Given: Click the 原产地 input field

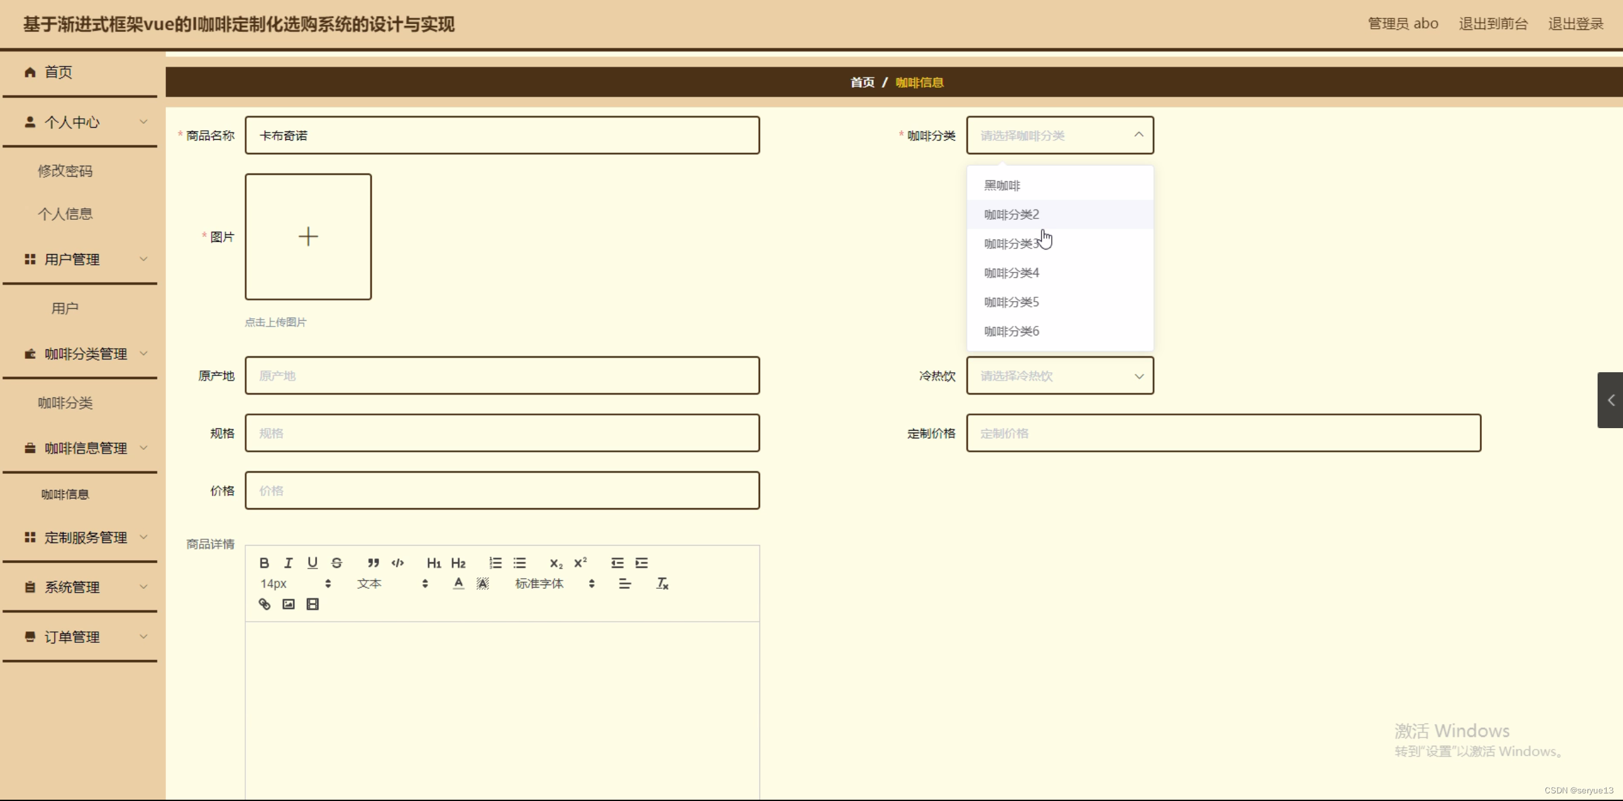Looking at the screenshot, I should (502, 376).
